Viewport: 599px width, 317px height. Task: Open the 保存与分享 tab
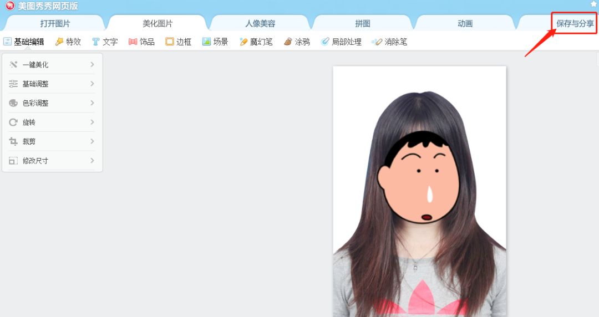click(x=575, y=23)
